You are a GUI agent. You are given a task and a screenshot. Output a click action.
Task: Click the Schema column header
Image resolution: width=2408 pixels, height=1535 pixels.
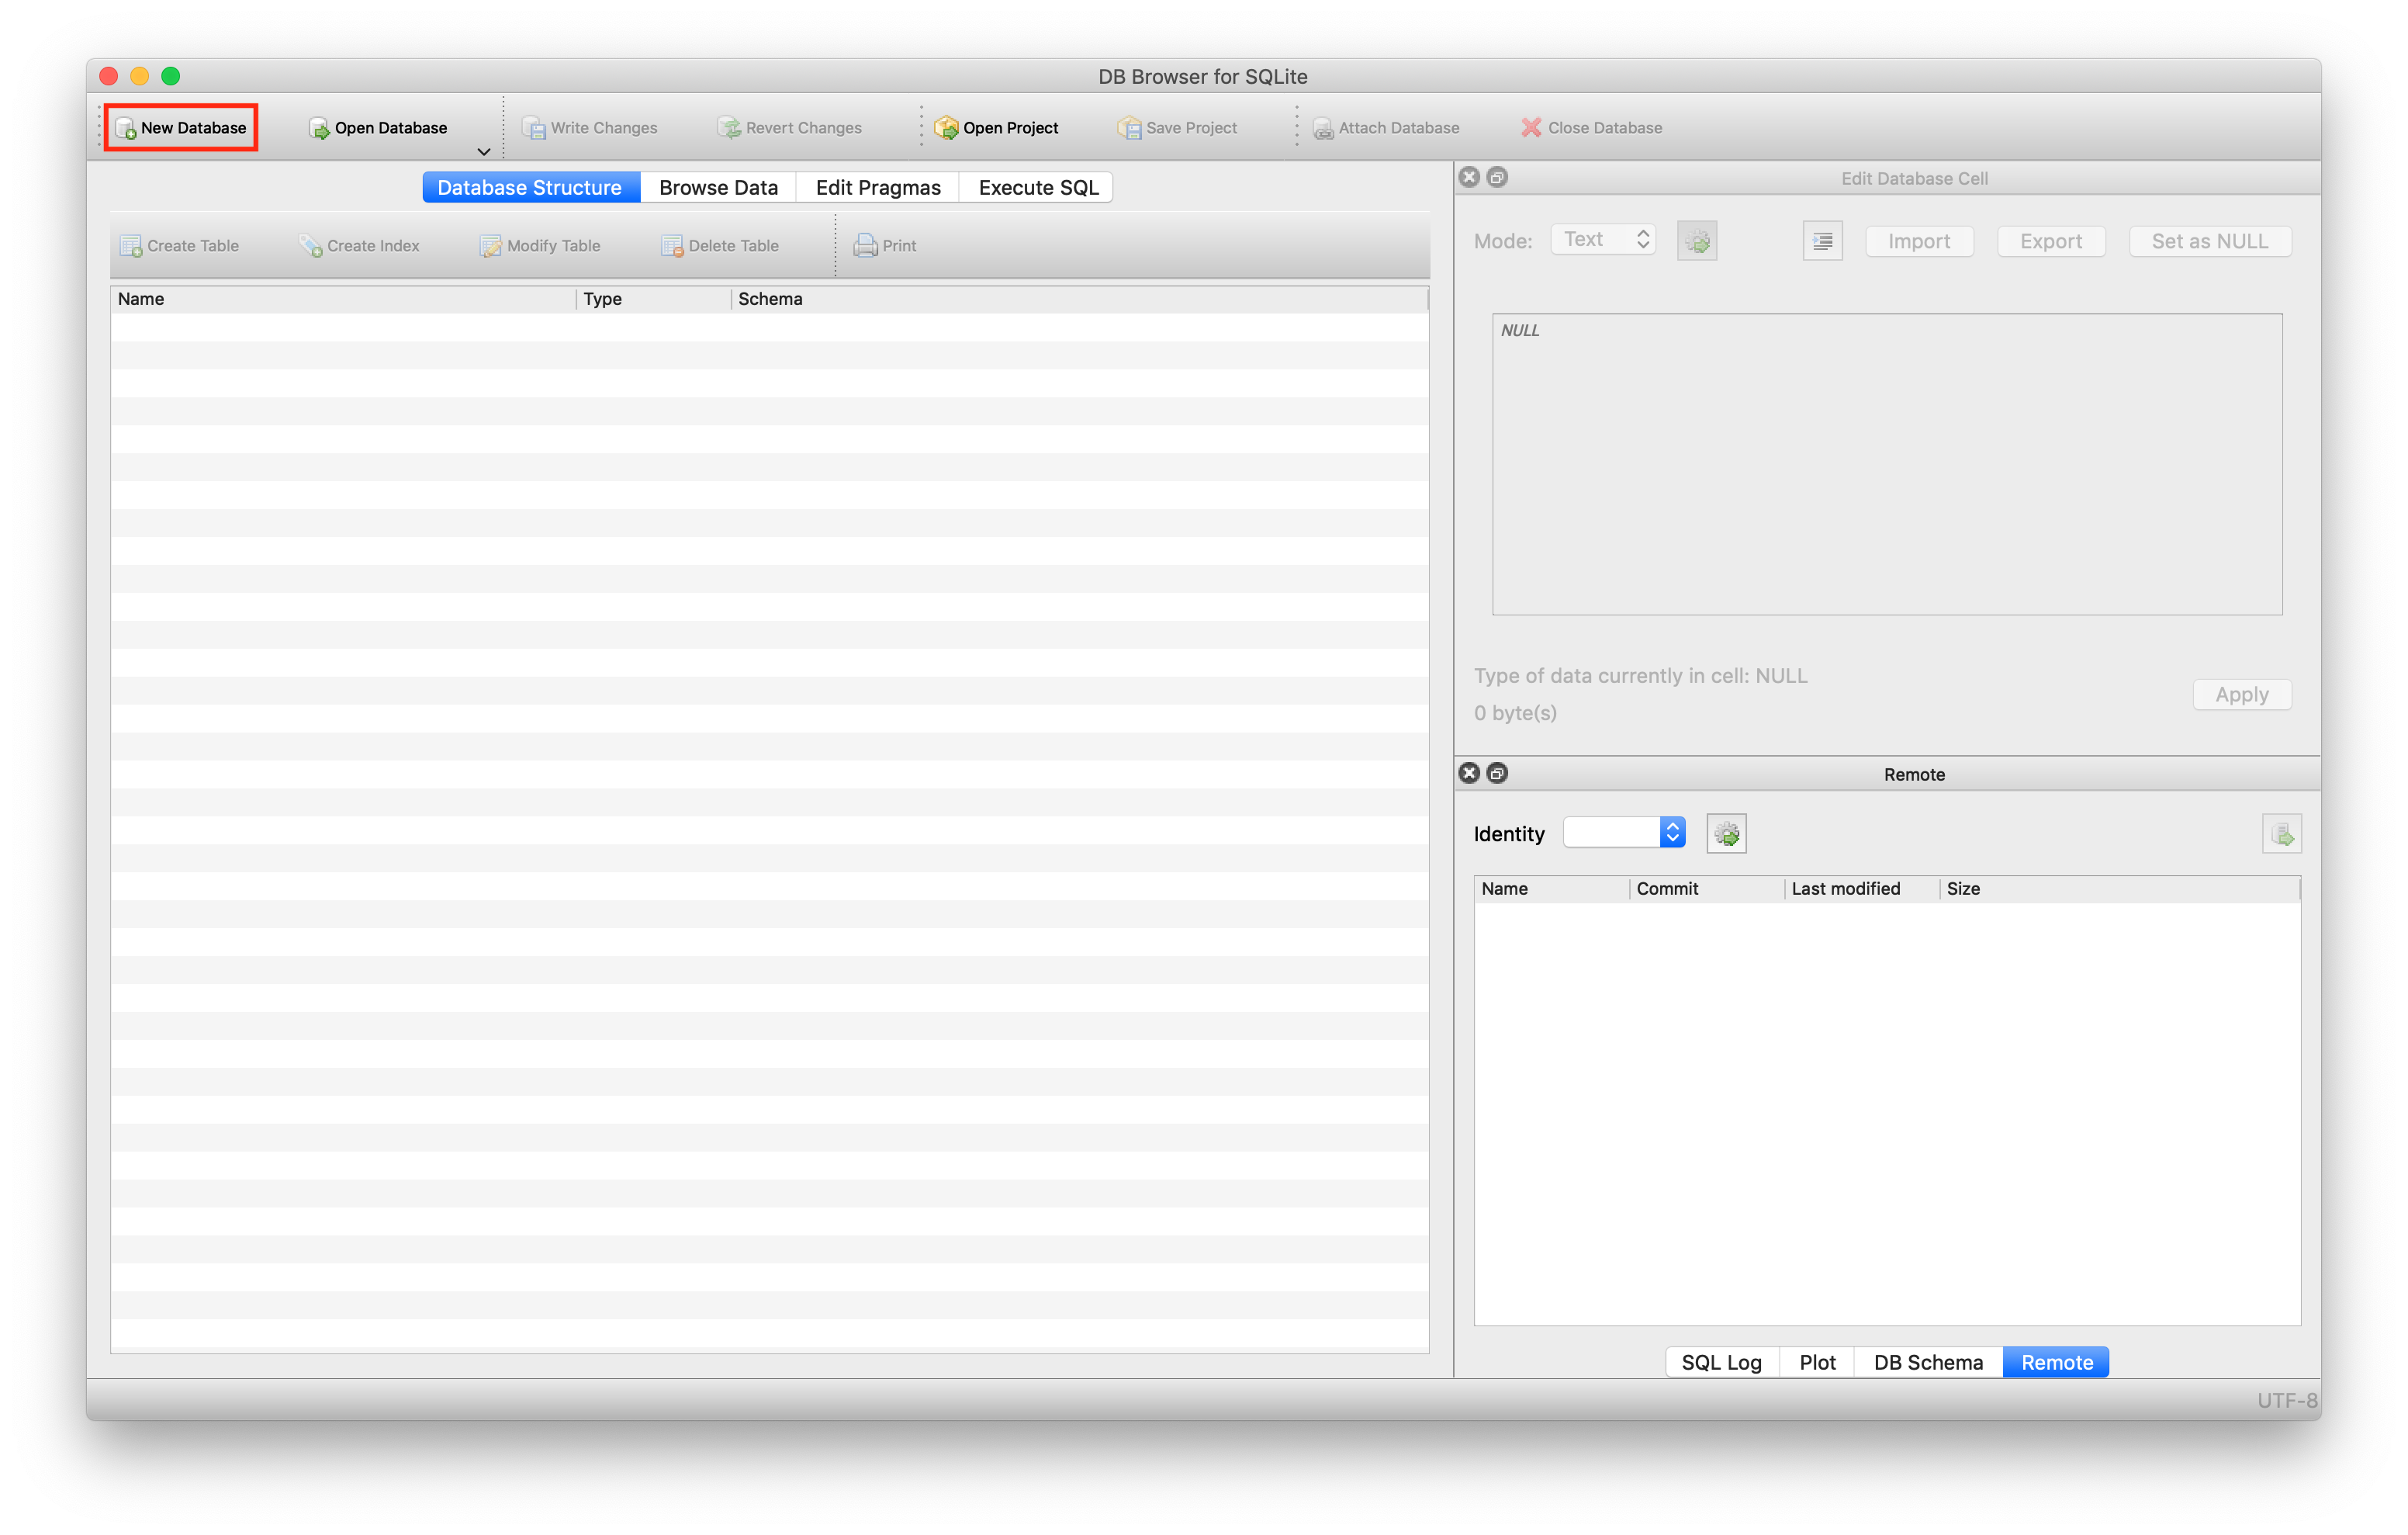click(x=1080, y=300)
